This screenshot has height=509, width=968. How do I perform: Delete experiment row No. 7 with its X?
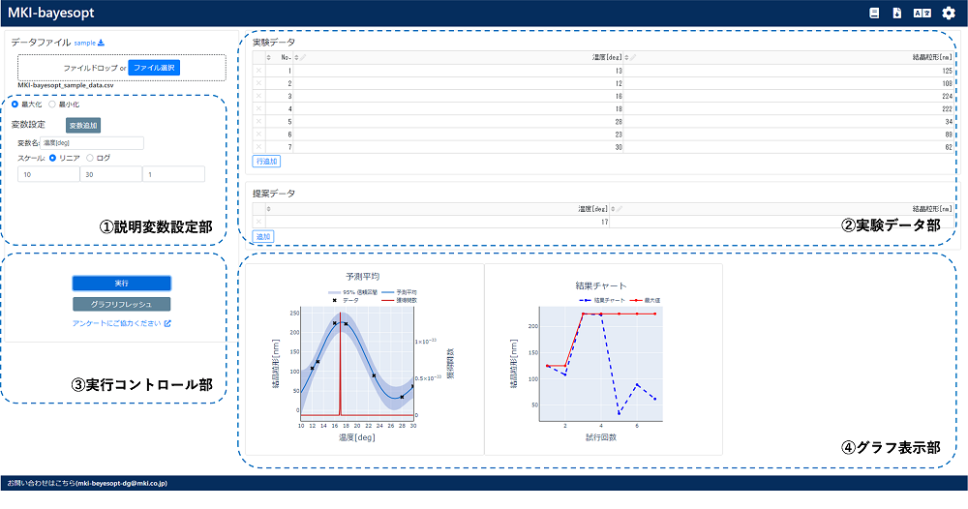coord(258,147)
